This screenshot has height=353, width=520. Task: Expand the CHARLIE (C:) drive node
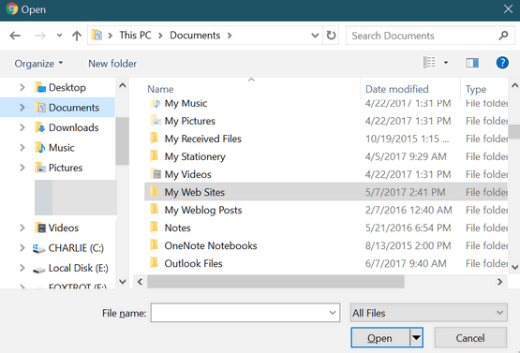click(x=22, y=248)
